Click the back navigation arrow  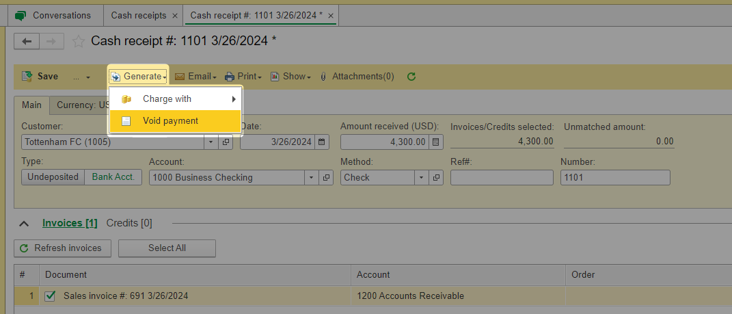pos(27,41)
